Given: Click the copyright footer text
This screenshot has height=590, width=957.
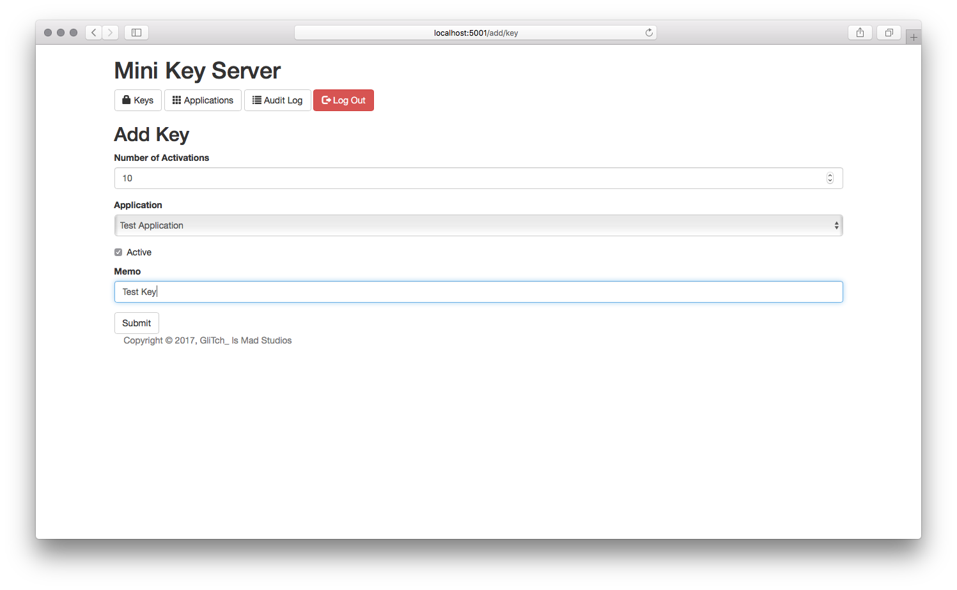Looking at the screenshot, I should pos(208,340).
